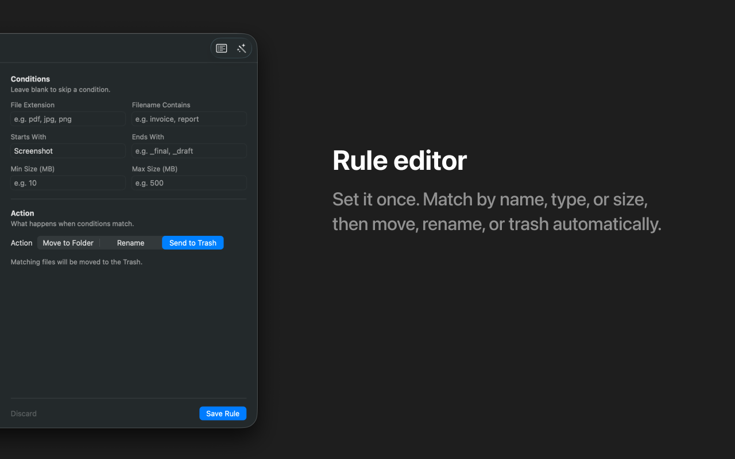Select the Move to Folder action

(68, 243)
